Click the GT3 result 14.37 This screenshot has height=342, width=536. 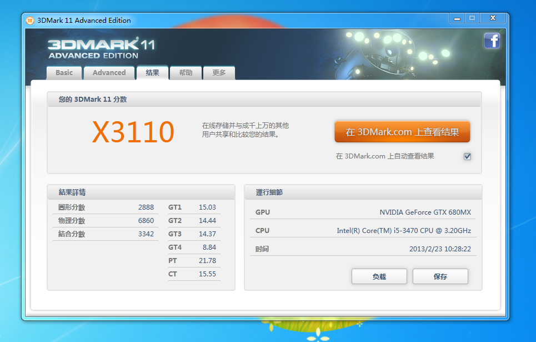click(207, 234)
